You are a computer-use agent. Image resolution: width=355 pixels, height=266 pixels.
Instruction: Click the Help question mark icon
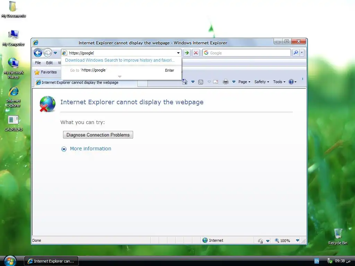291,82
